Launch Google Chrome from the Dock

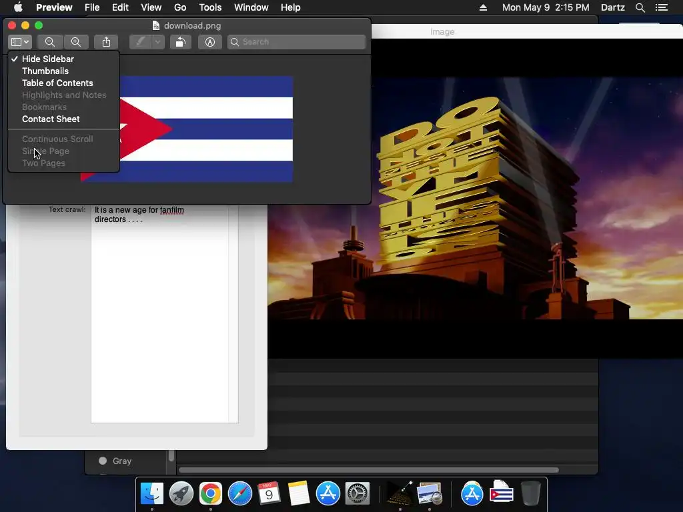[x=210, y=494]
